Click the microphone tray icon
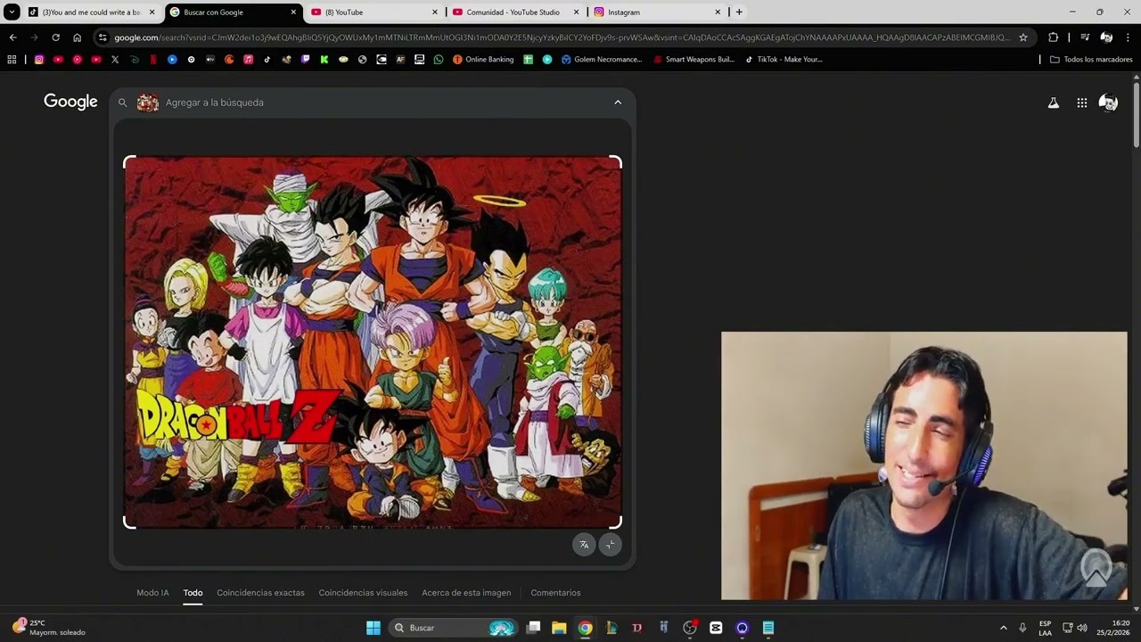The height and width of the screenshot is (642, 1141). 1022,628
